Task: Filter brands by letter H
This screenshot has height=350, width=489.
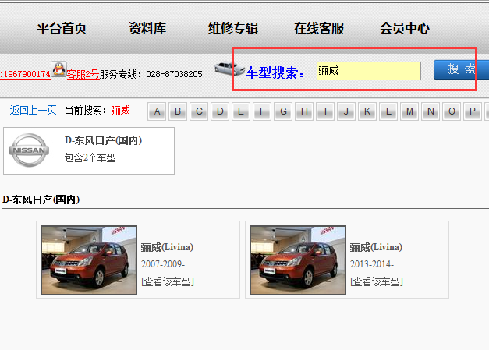Action: point(304,111)
